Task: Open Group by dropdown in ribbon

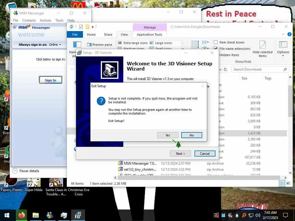Action: [x=205, y=43]
